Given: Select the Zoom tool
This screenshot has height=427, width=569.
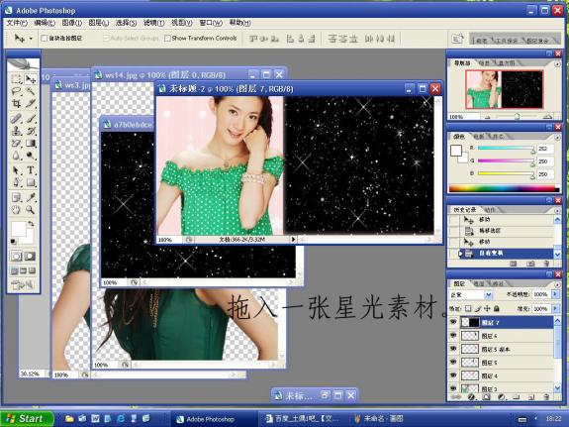Looking at the screenshot, I should (31, 210).
